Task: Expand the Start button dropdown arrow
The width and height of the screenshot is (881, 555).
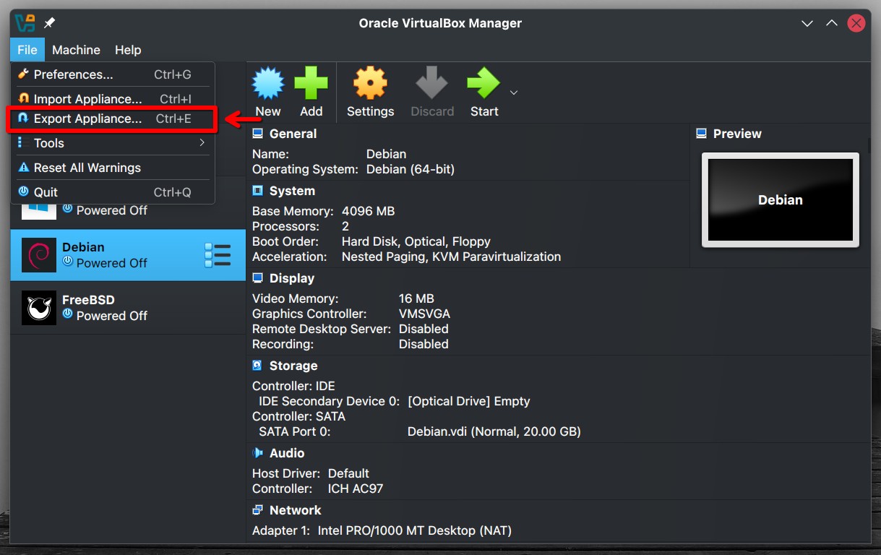Action: [x=514, y=92]
